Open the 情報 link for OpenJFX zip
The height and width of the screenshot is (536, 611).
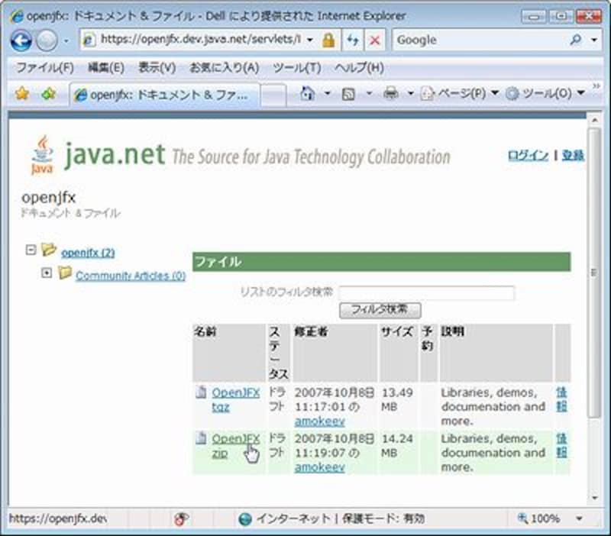561,445
